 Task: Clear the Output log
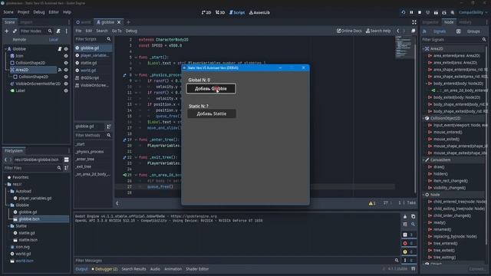(405, 216)
